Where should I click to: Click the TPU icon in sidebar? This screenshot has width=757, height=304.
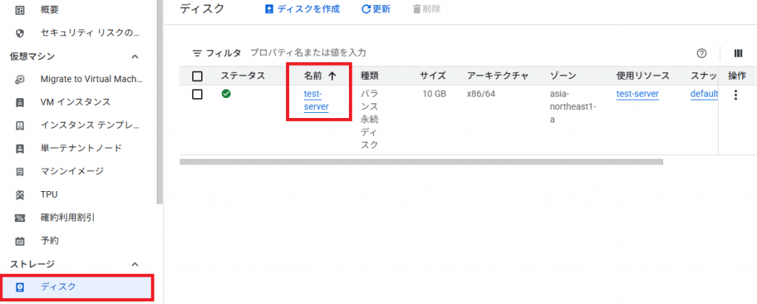point(20,195)
